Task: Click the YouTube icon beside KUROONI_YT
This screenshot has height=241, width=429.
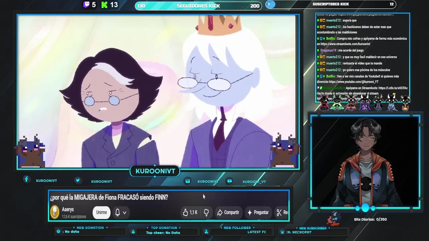Action: tap(230, 181)
